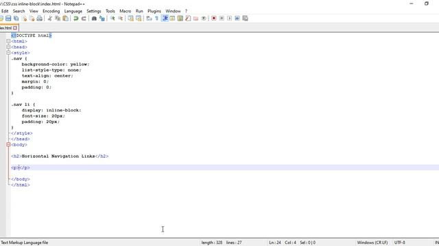Click the 'background-color: yellow;' code line
This screenshot has width=439, height=246.
tap(56, 64)
